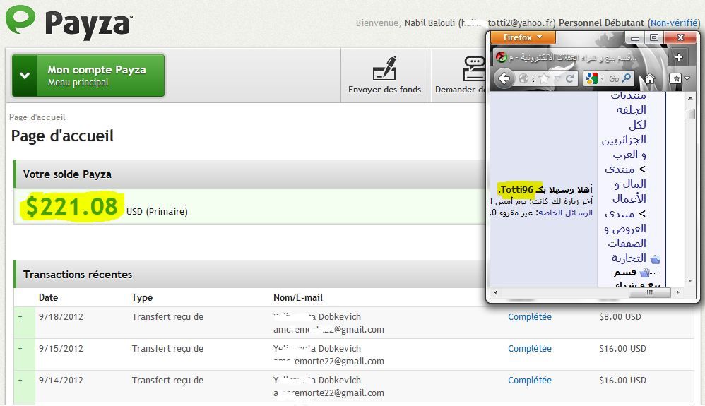The height and width of the screenshot is (406, 705).
Task: Click the $16.00 USD amount for 9/14/2012
Action: tap(622, 381)
